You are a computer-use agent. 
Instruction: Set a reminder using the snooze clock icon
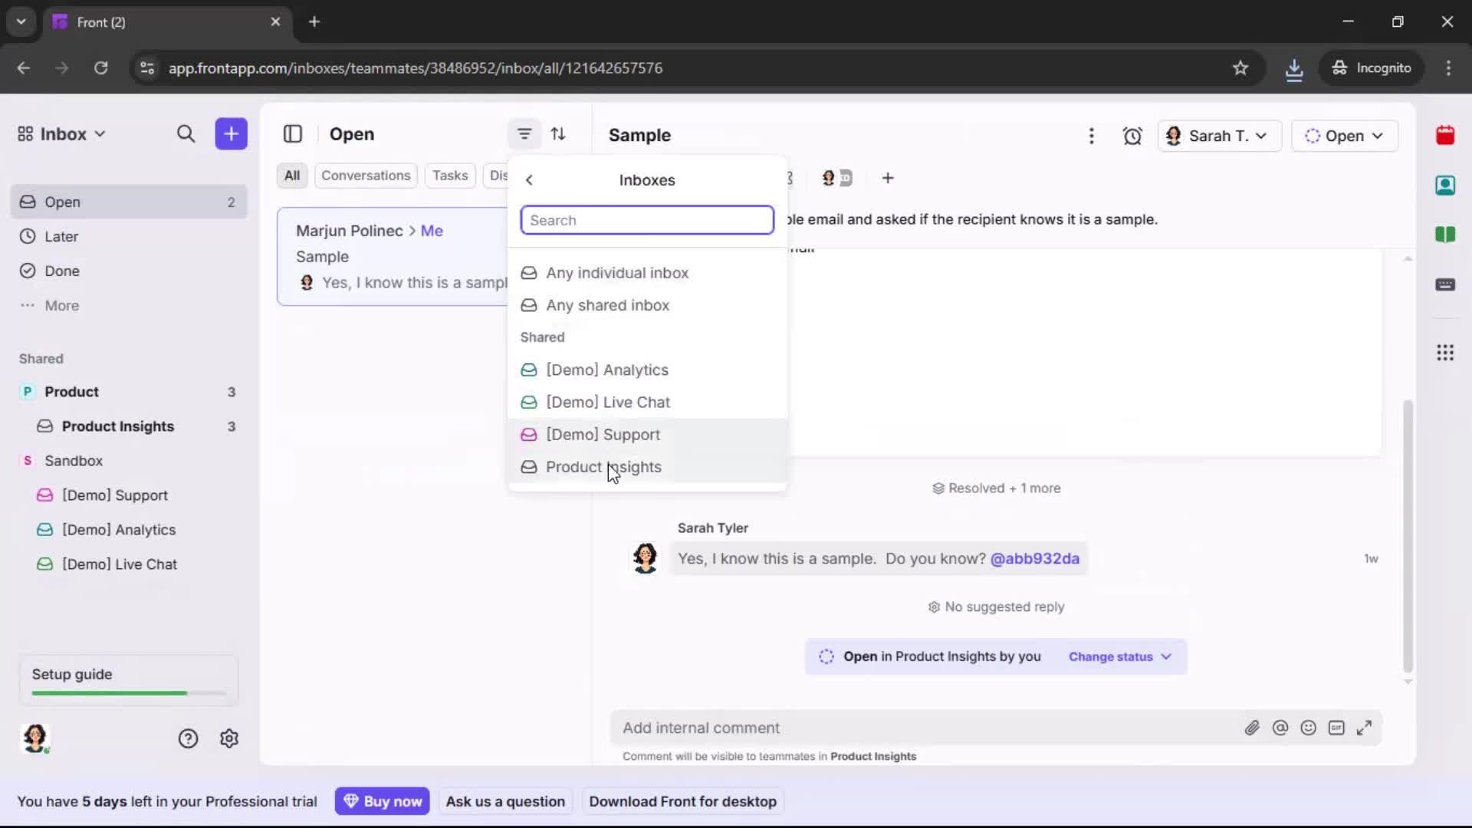coord(1133,136)
